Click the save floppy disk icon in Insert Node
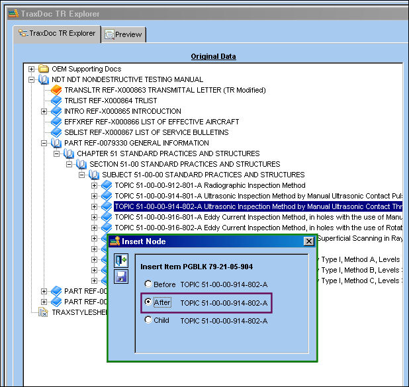This screenshot has width=409, height=387. [121, 277]
